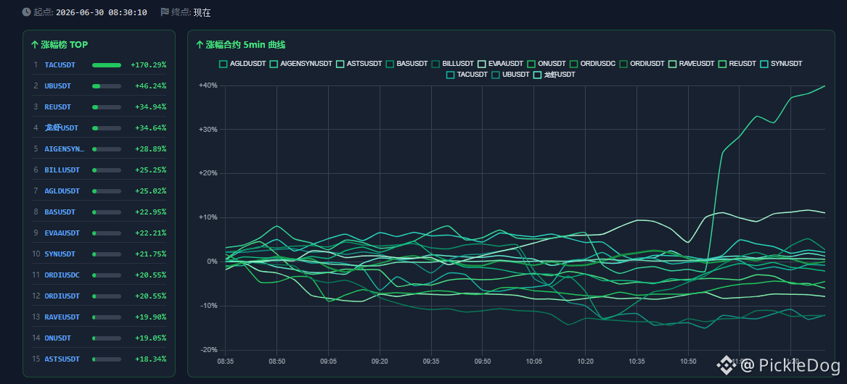This screenshot has height=384, width=847.
Task: Click the 涨幅合约 5min 曲线 chart heading
Action: point(240,45)
